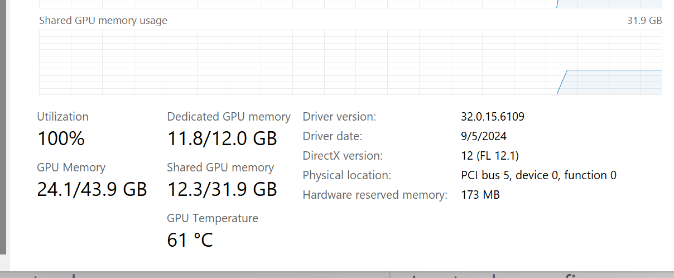Click the driver date 9/5/2024

484,136
